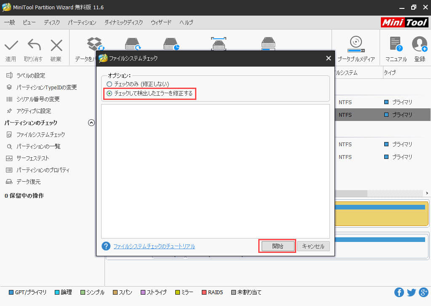The image size is (431, 306).
Task: Click the 開始 (Start) button
Action: pos(278,246)
